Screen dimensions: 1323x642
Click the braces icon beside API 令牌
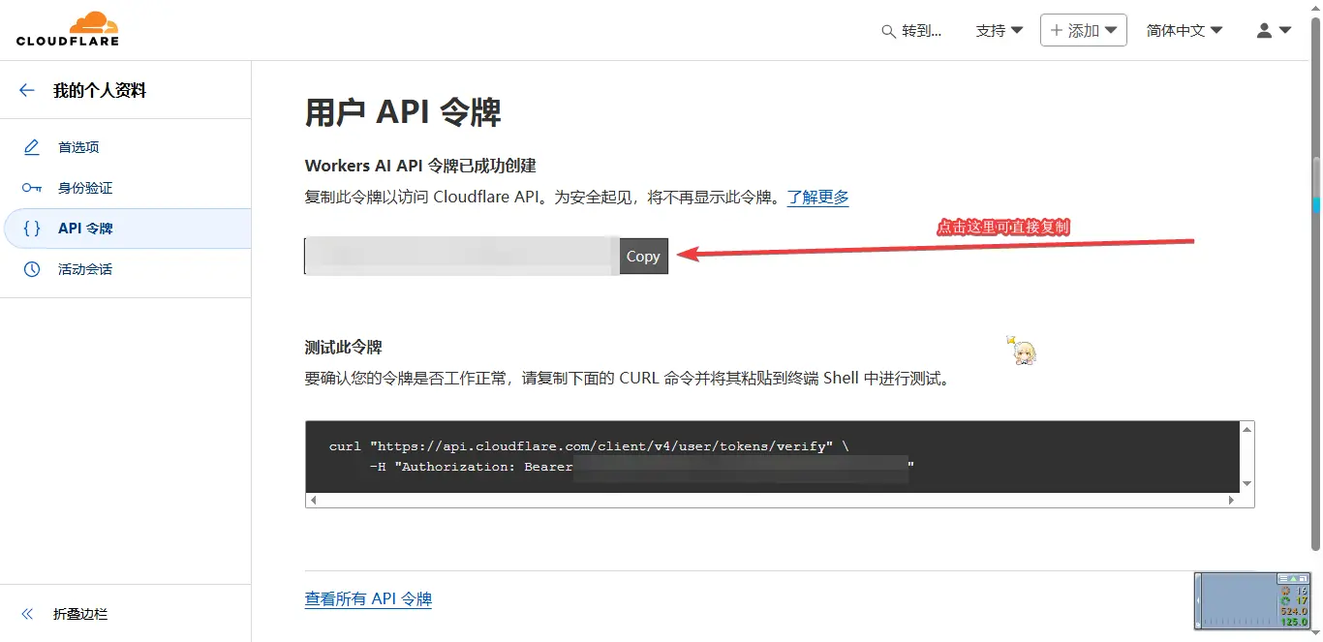point(32,229)
